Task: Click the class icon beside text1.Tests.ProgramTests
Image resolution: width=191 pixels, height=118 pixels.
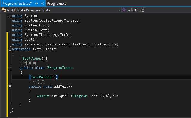Action: tap(4, 10)
